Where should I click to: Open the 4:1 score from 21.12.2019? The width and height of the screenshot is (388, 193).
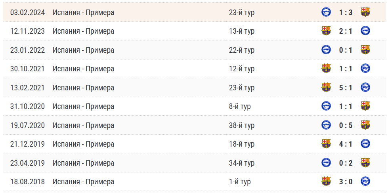coord(346,144)
